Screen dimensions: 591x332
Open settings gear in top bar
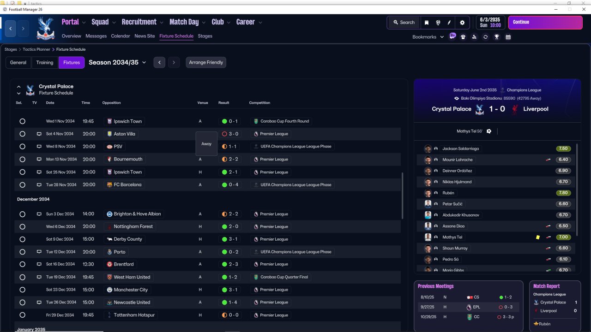coord(462,22)
